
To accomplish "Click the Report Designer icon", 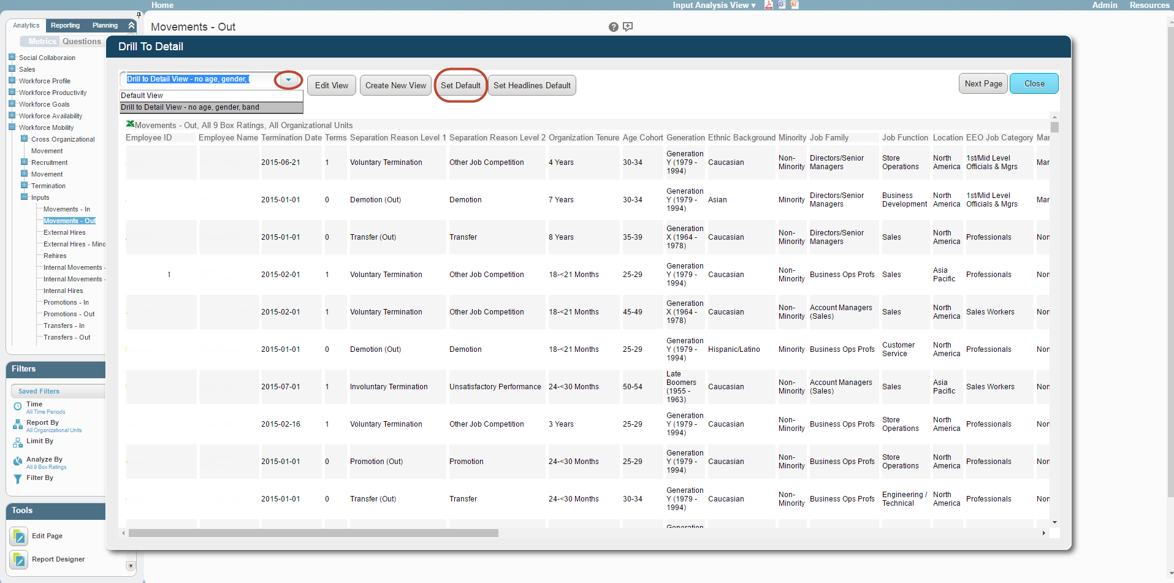I will click(x=19, y=560).
